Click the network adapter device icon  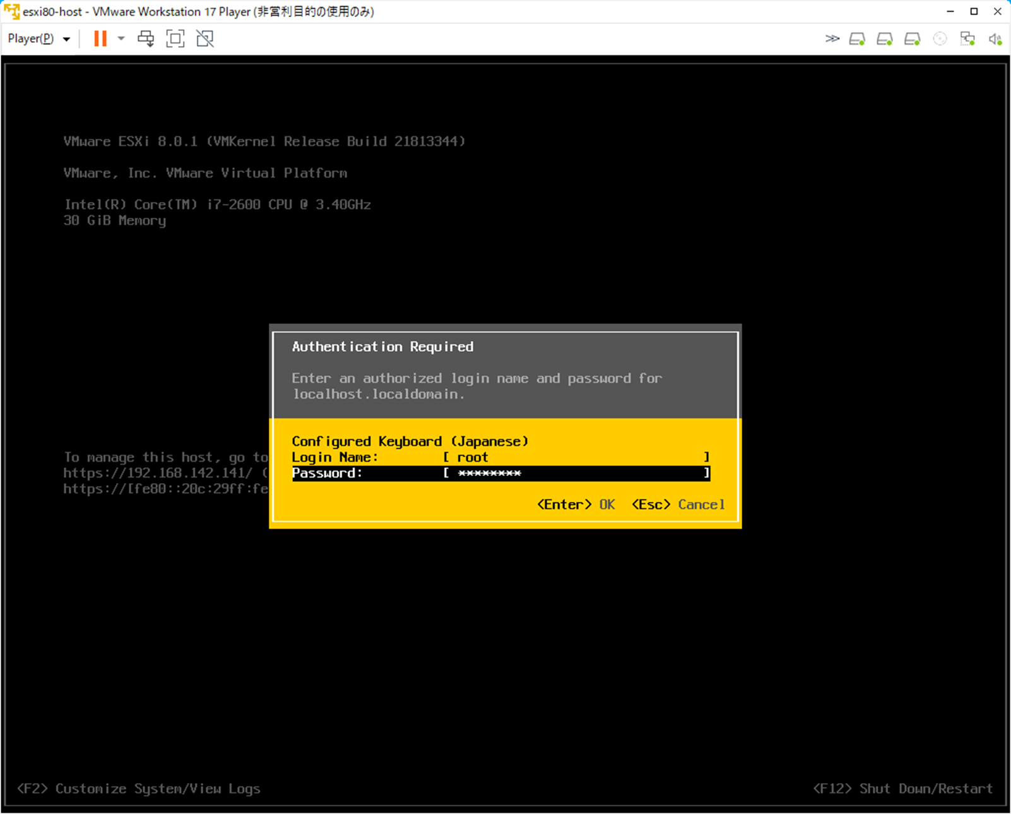(967, 39)
